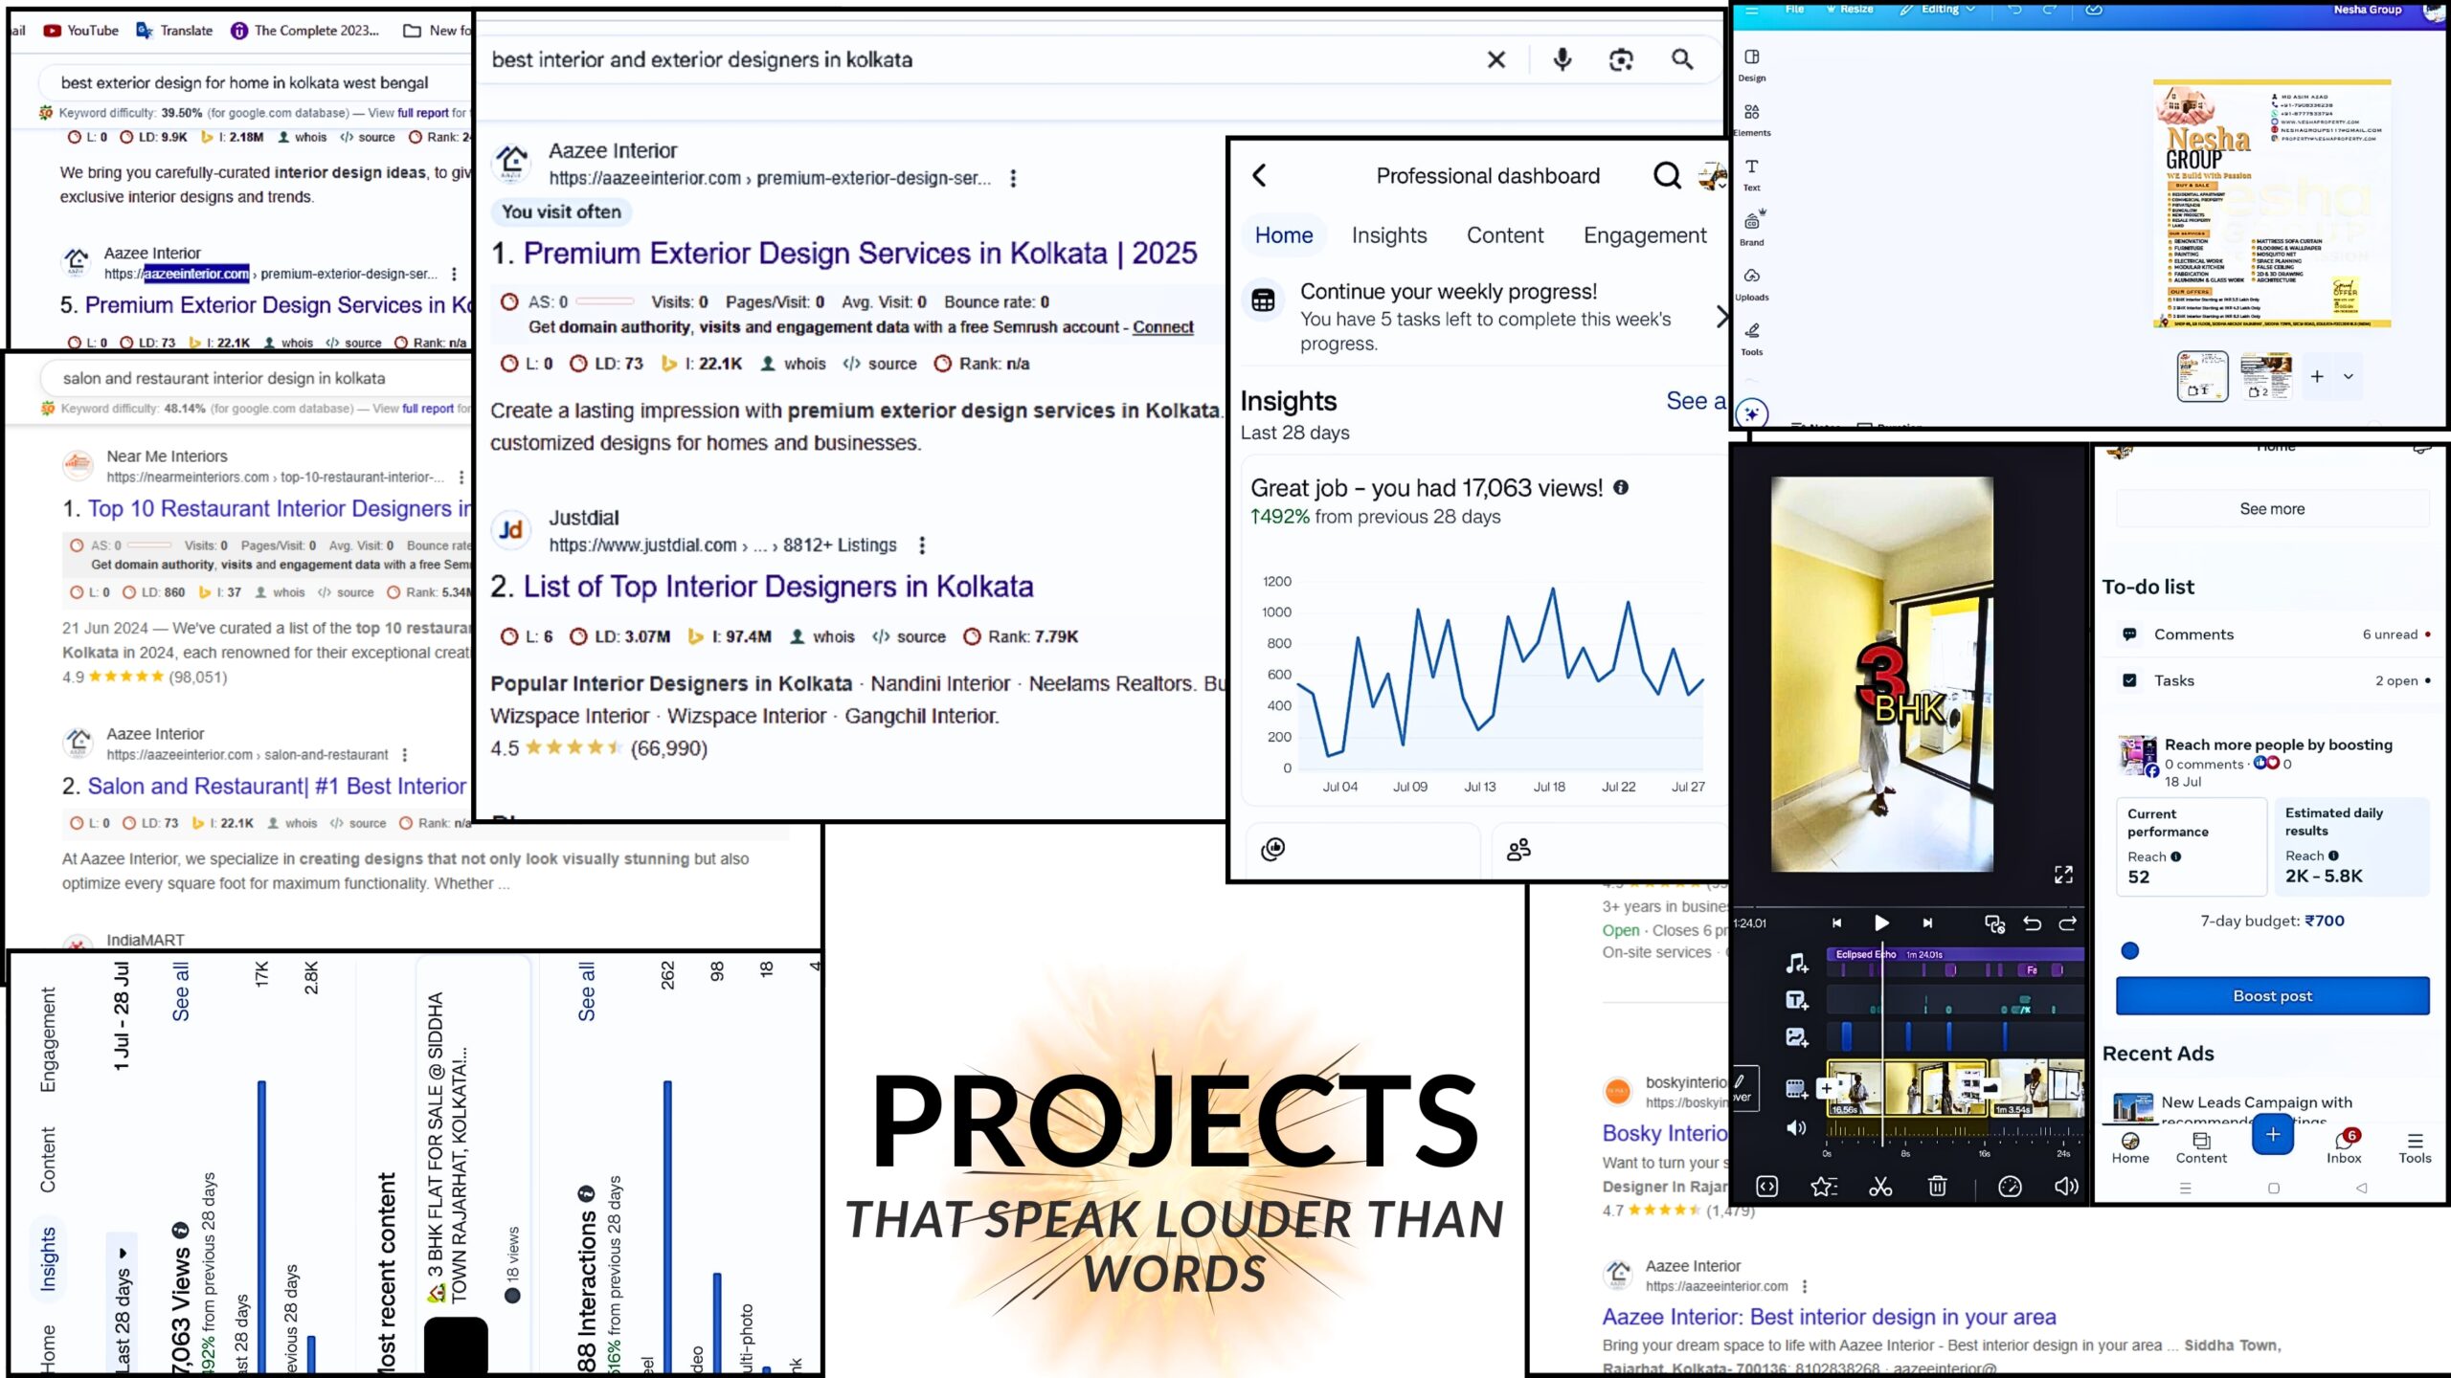Open List of Top Interior Designers link
The width and height of the screenshot is (2451, 1378).
[778, 587]
